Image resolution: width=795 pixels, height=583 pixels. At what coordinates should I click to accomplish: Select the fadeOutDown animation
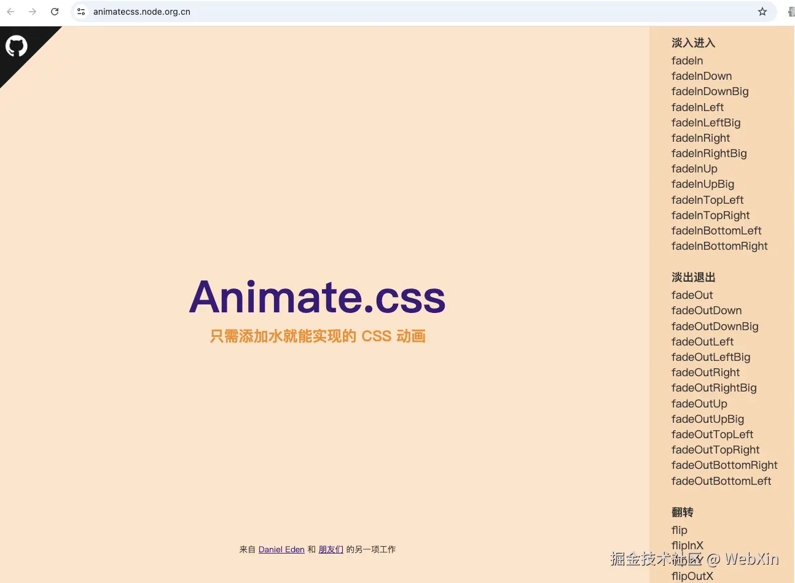pos(707,311)
